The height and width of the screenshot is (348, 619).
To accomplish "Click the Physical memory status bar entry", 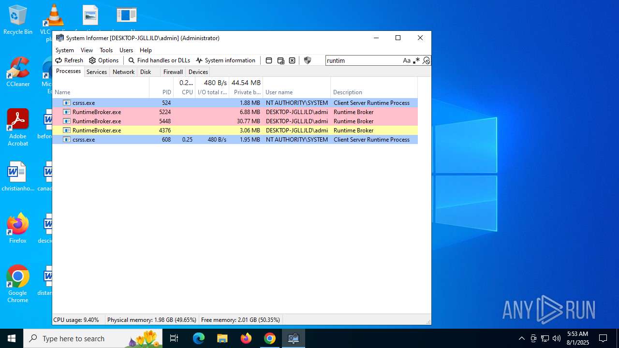I will 152,320.
